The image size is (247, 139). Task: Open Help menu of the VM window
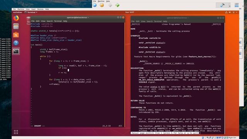47,9
